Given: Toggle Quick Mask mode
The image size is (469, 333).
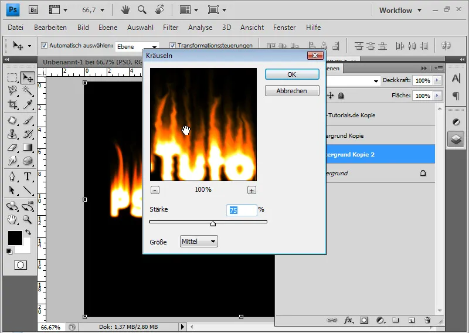Looking at the screenshot, I should click(x=21, y=265).
